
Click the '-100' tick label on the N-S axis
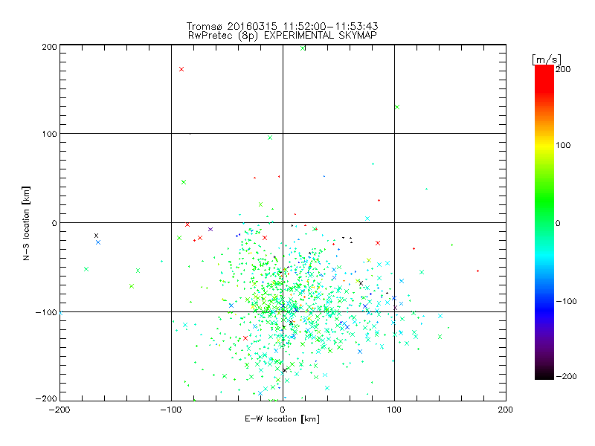pyautogui.click(x=46, y=312)
